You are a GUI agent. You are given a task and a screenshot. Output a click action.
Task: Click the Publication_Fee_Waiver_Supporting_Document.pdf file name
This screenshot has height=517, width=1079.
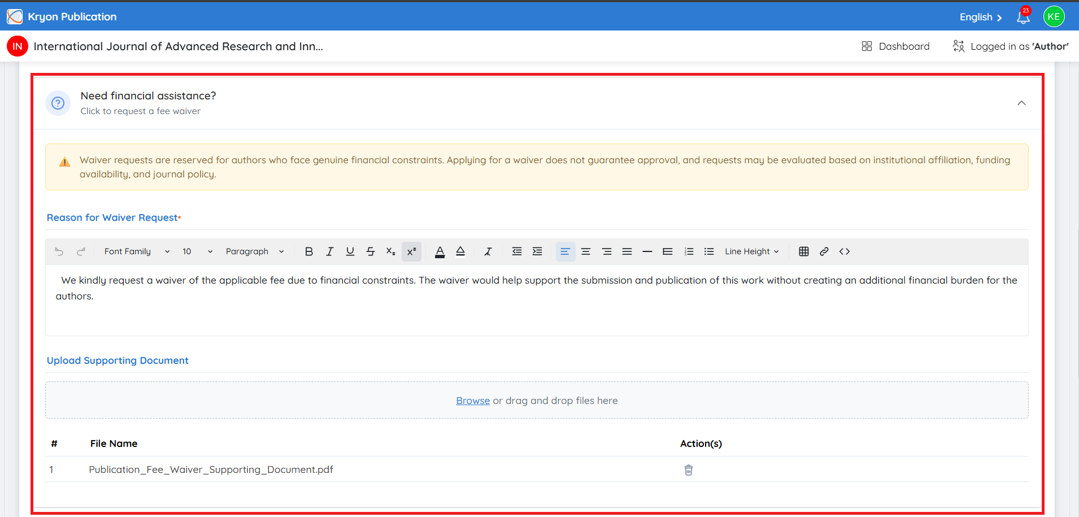click(211, 470)
